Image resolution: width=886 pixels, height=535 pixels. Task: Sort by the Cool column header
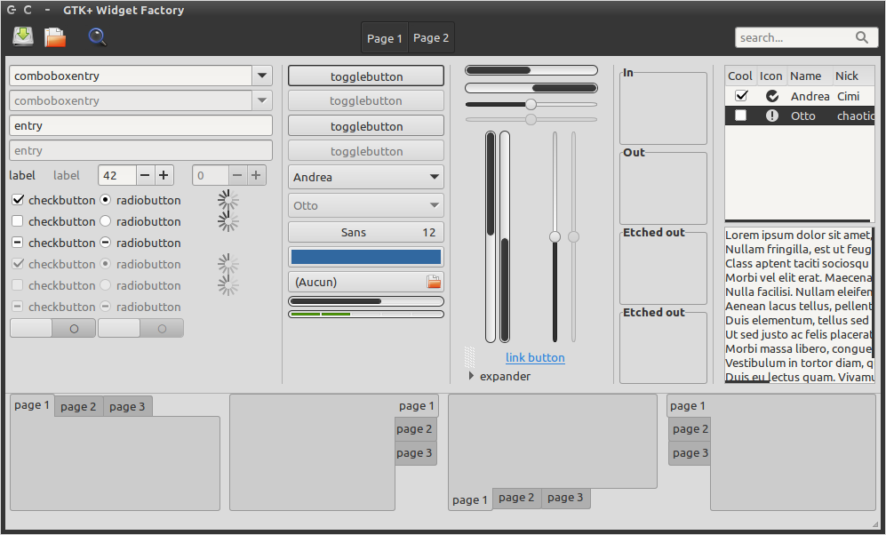[740, 76]
